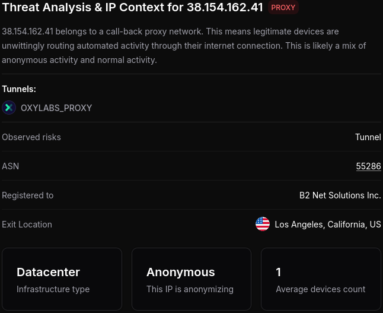Click the Average devices count caption
The width and height of the screenshot is (383, 313).
click(320, 289)
